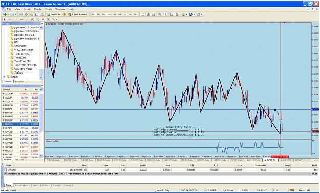Toggle Chart Shift icon
Viewport: 320px width, 193px height.
tap(177, 14)
